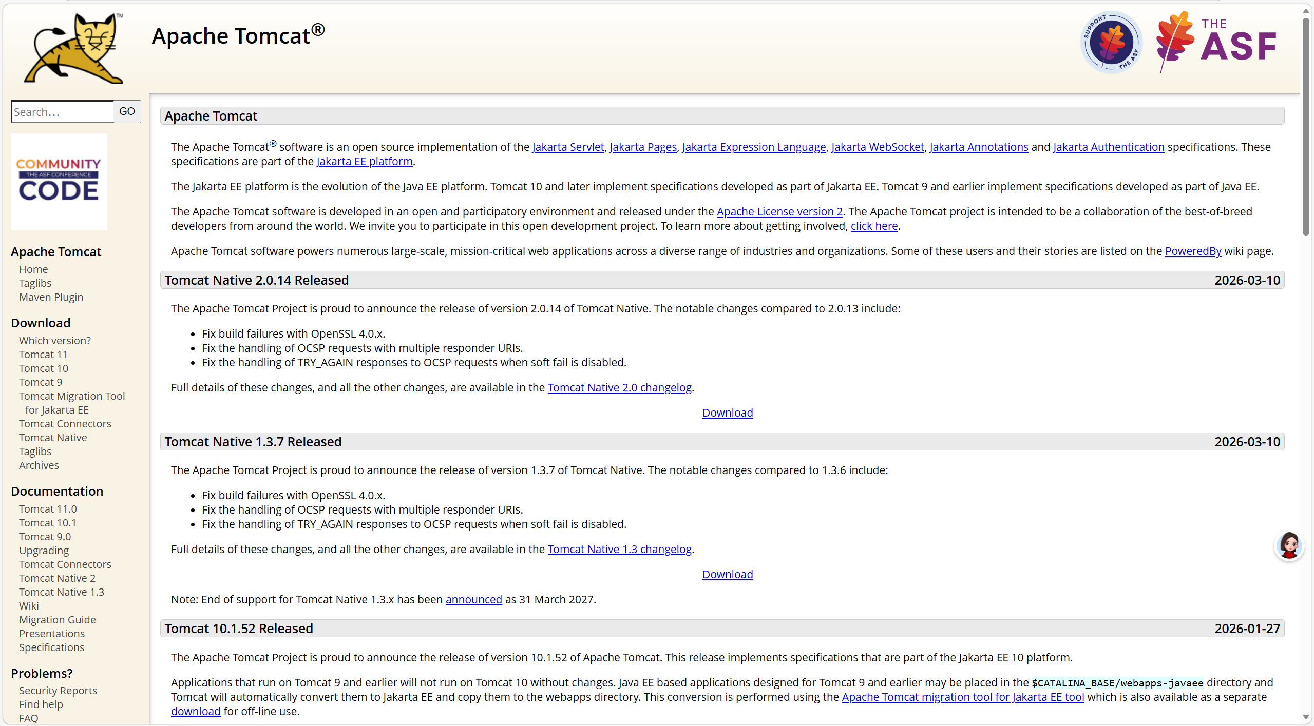Open the Jakarta Servlet specification link

click(x=568, y=147)
